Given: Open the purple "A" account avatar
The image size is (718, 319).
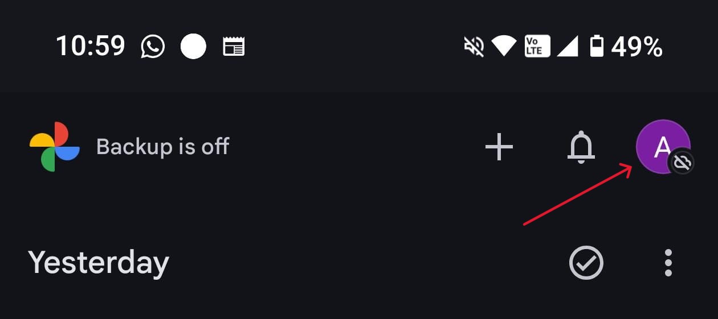Looking at the screenshot, I should [x=661, y=146].
